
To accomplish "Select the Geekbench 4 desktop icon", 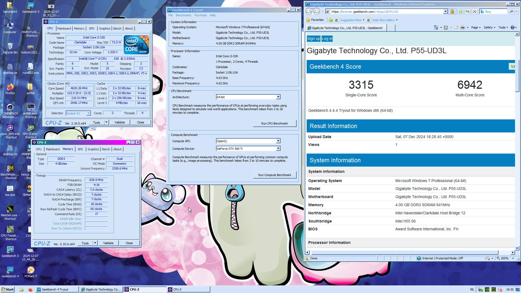I will pyautogui.click(x=10, y=272).
